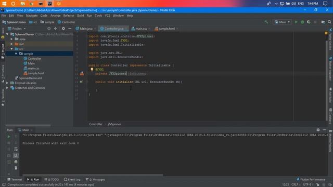
Task: Expand Scratches and Consoles node
Action: (x=7, y=88)
